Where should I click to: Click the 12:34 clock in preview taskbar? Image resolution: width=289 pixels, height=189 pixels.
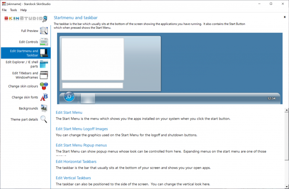pos(271,98)
